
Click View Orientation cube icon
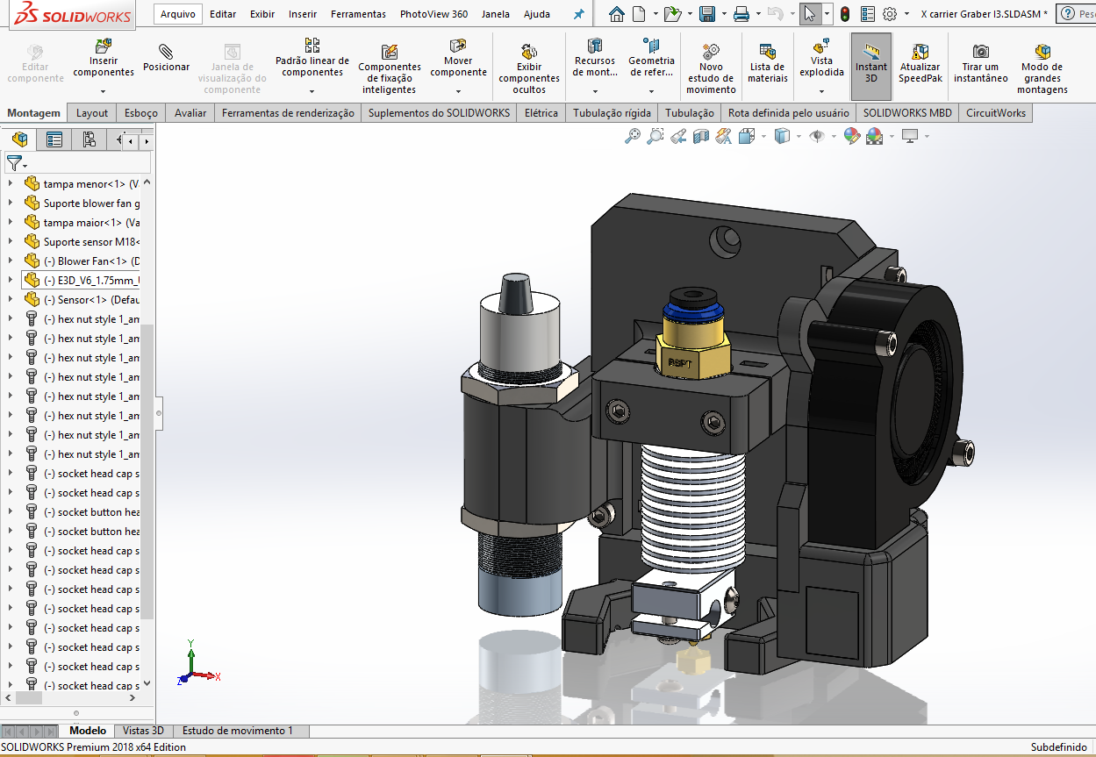pos(746,136)
